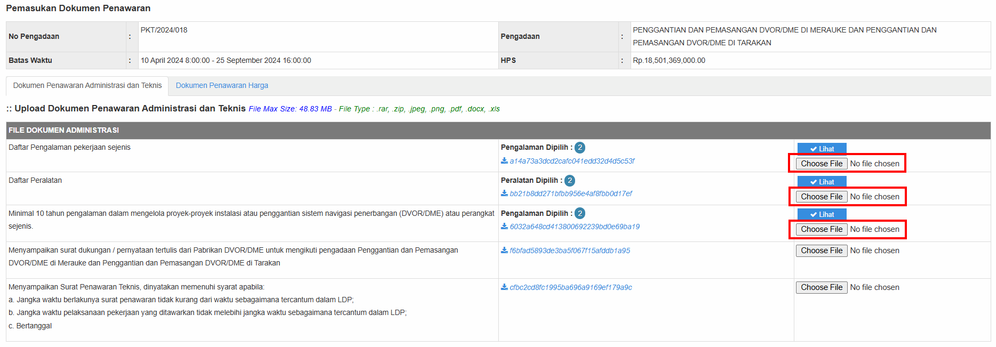Click download icon beside a14a73a3dcd2 file
996x347 pixels.
tap(504, 161)
